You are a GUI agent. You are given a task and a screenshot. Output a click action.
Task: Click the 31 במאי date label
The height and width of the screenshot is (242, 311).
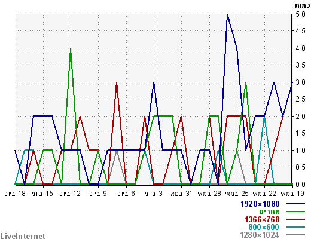coord(181,194)
